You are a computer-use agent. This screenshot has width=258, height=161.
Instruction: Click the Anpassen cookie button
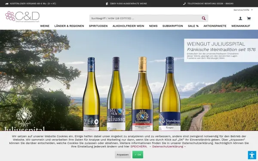[123, 155]
